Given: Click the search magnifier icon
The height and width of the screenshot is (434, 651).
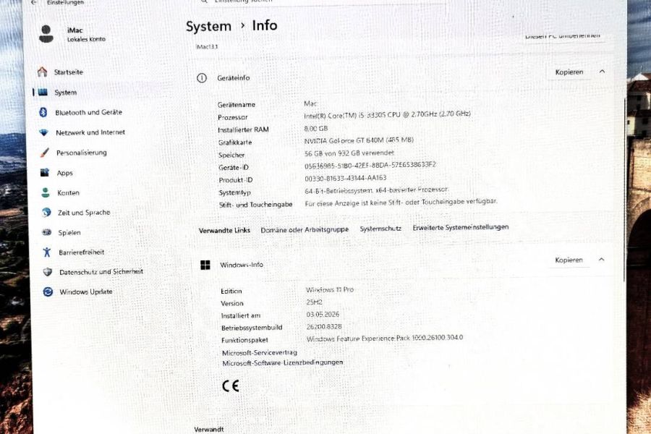Looking at the screenshot, I should click(x=203, y=1).
